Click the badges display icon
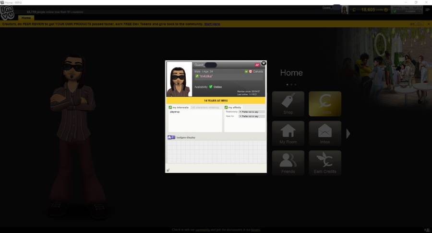432x233 pixels. [x=171, y=137]
